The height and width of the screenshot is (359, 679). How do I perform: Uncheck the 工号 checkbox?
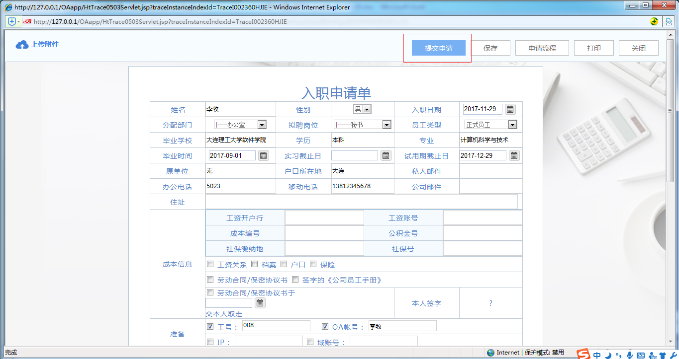210,326
